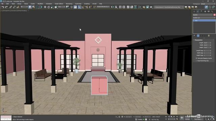Select the Unlink Selection tool

pyautogui.click(x=14, y=7)
